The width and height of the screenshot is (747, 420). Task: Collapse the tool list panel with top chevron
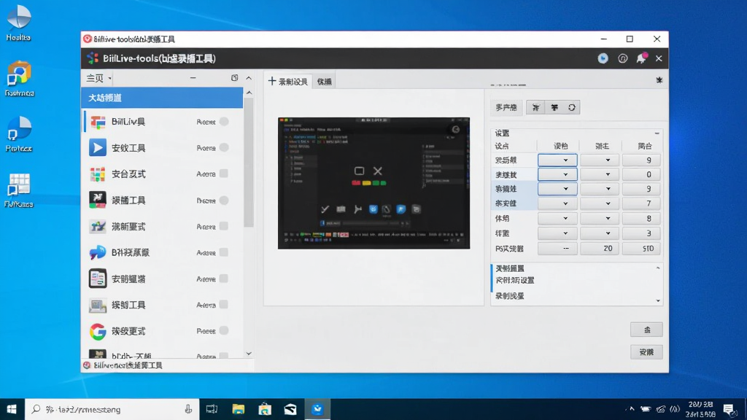pos(249,77)
